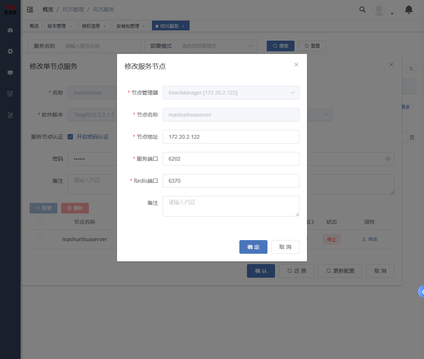Click 取消 in the single-node service panel

[x=380, y=271]
